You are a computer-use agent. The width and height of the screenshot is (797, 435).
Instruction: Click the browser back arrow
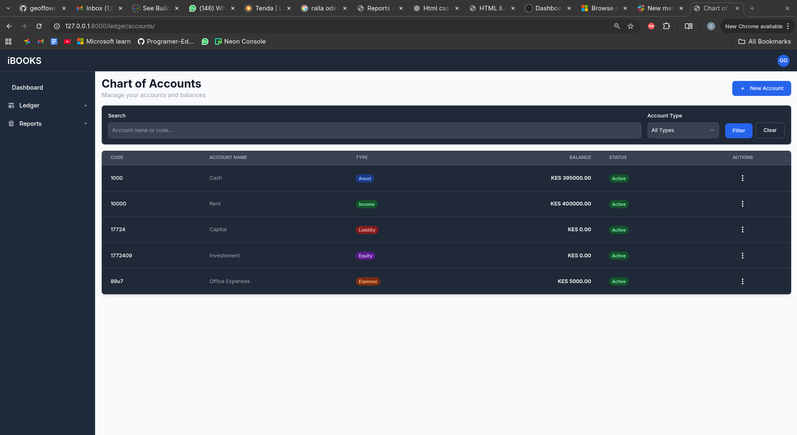9,26
